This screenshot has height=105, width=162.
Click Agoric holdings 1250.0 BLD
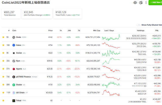tap(141, 70)
